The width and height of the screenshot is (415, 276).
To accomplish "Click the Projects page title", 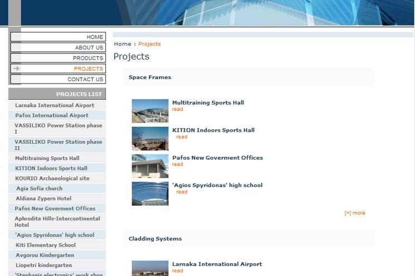I will tap(131, 57).
